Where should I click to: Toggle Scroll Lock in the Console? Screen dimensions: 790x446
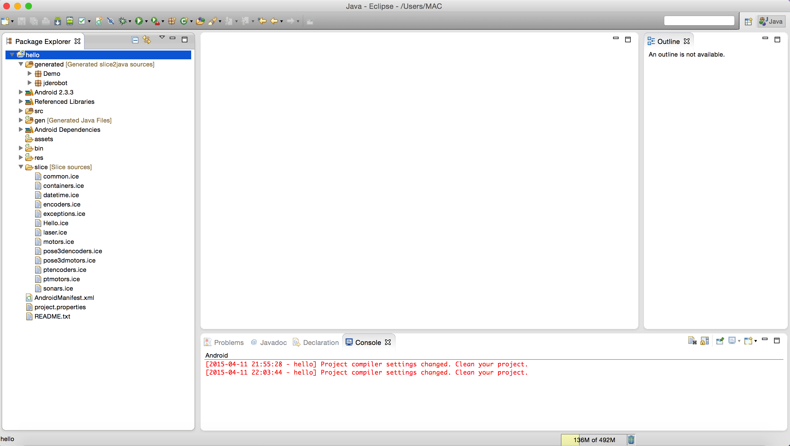[705, 341]
